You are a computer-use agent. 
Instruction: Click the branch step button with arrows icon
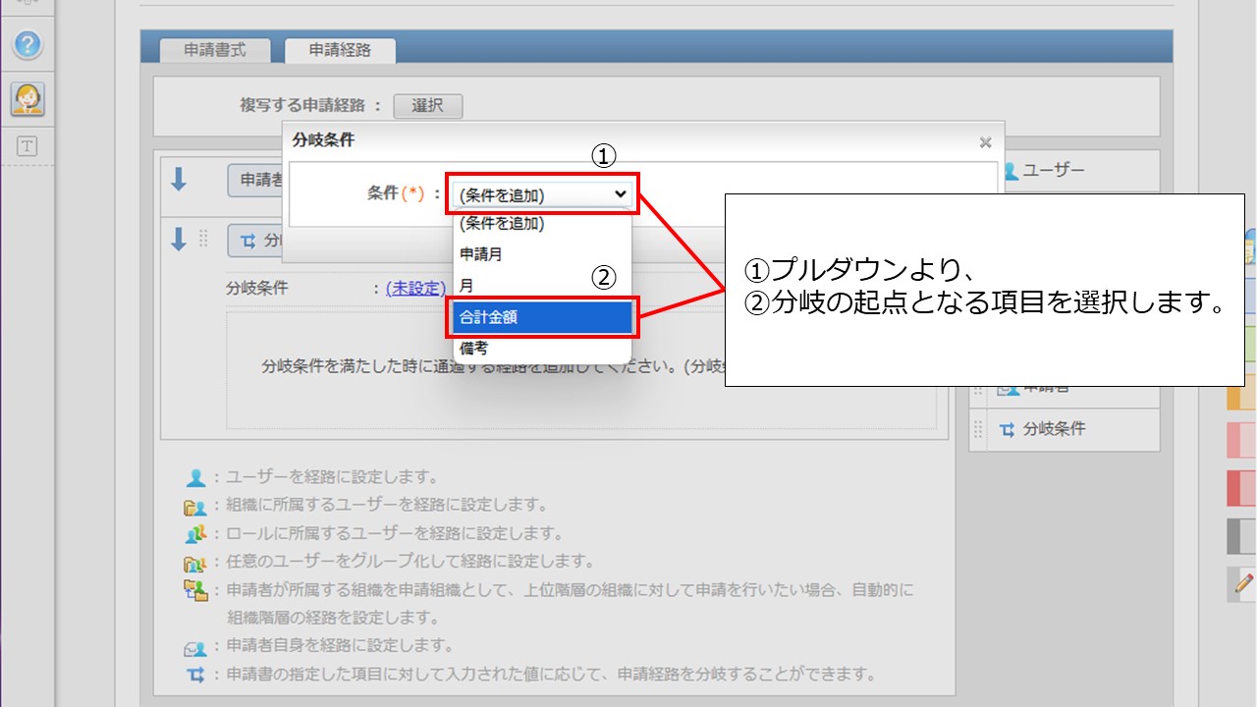point(255,240)
